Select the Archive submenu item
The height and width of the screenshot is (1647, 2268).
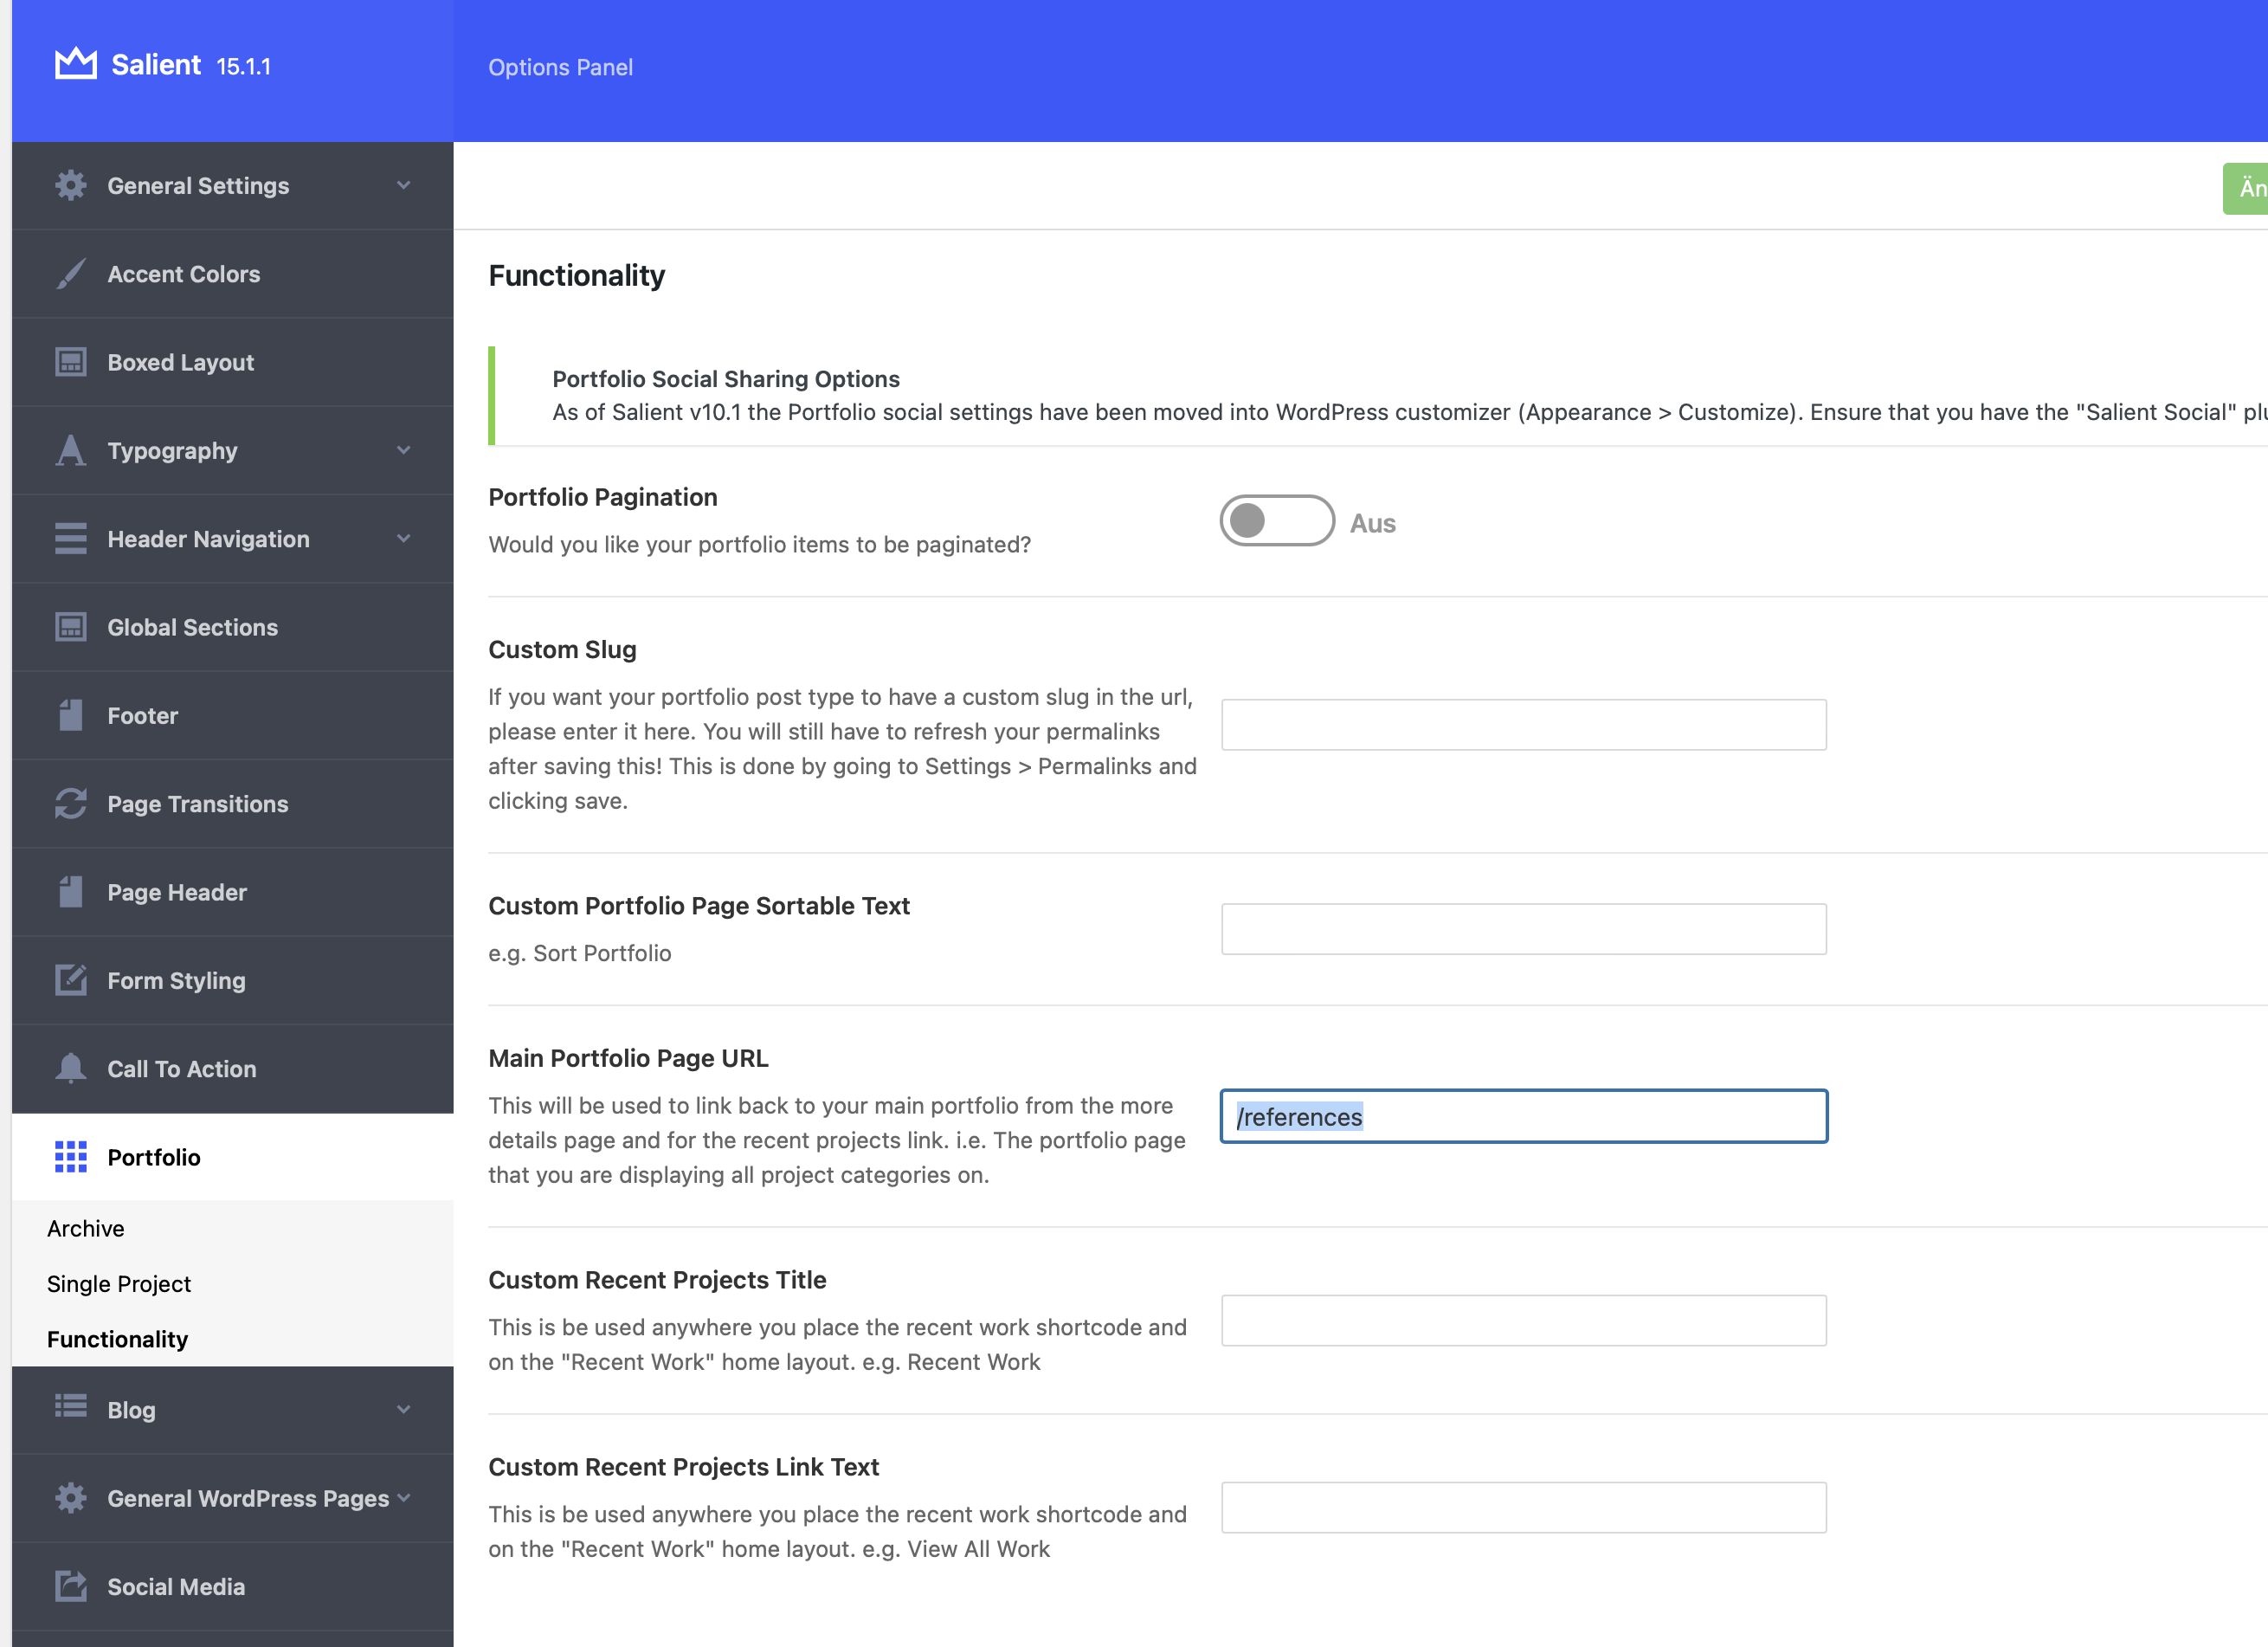(x=86, y=1228)
